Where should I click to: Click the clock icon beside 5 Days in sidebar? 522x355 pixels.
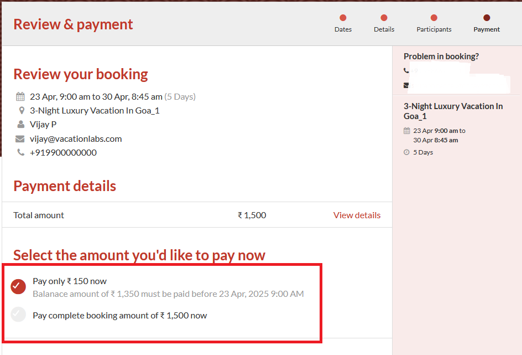[407, 152]
